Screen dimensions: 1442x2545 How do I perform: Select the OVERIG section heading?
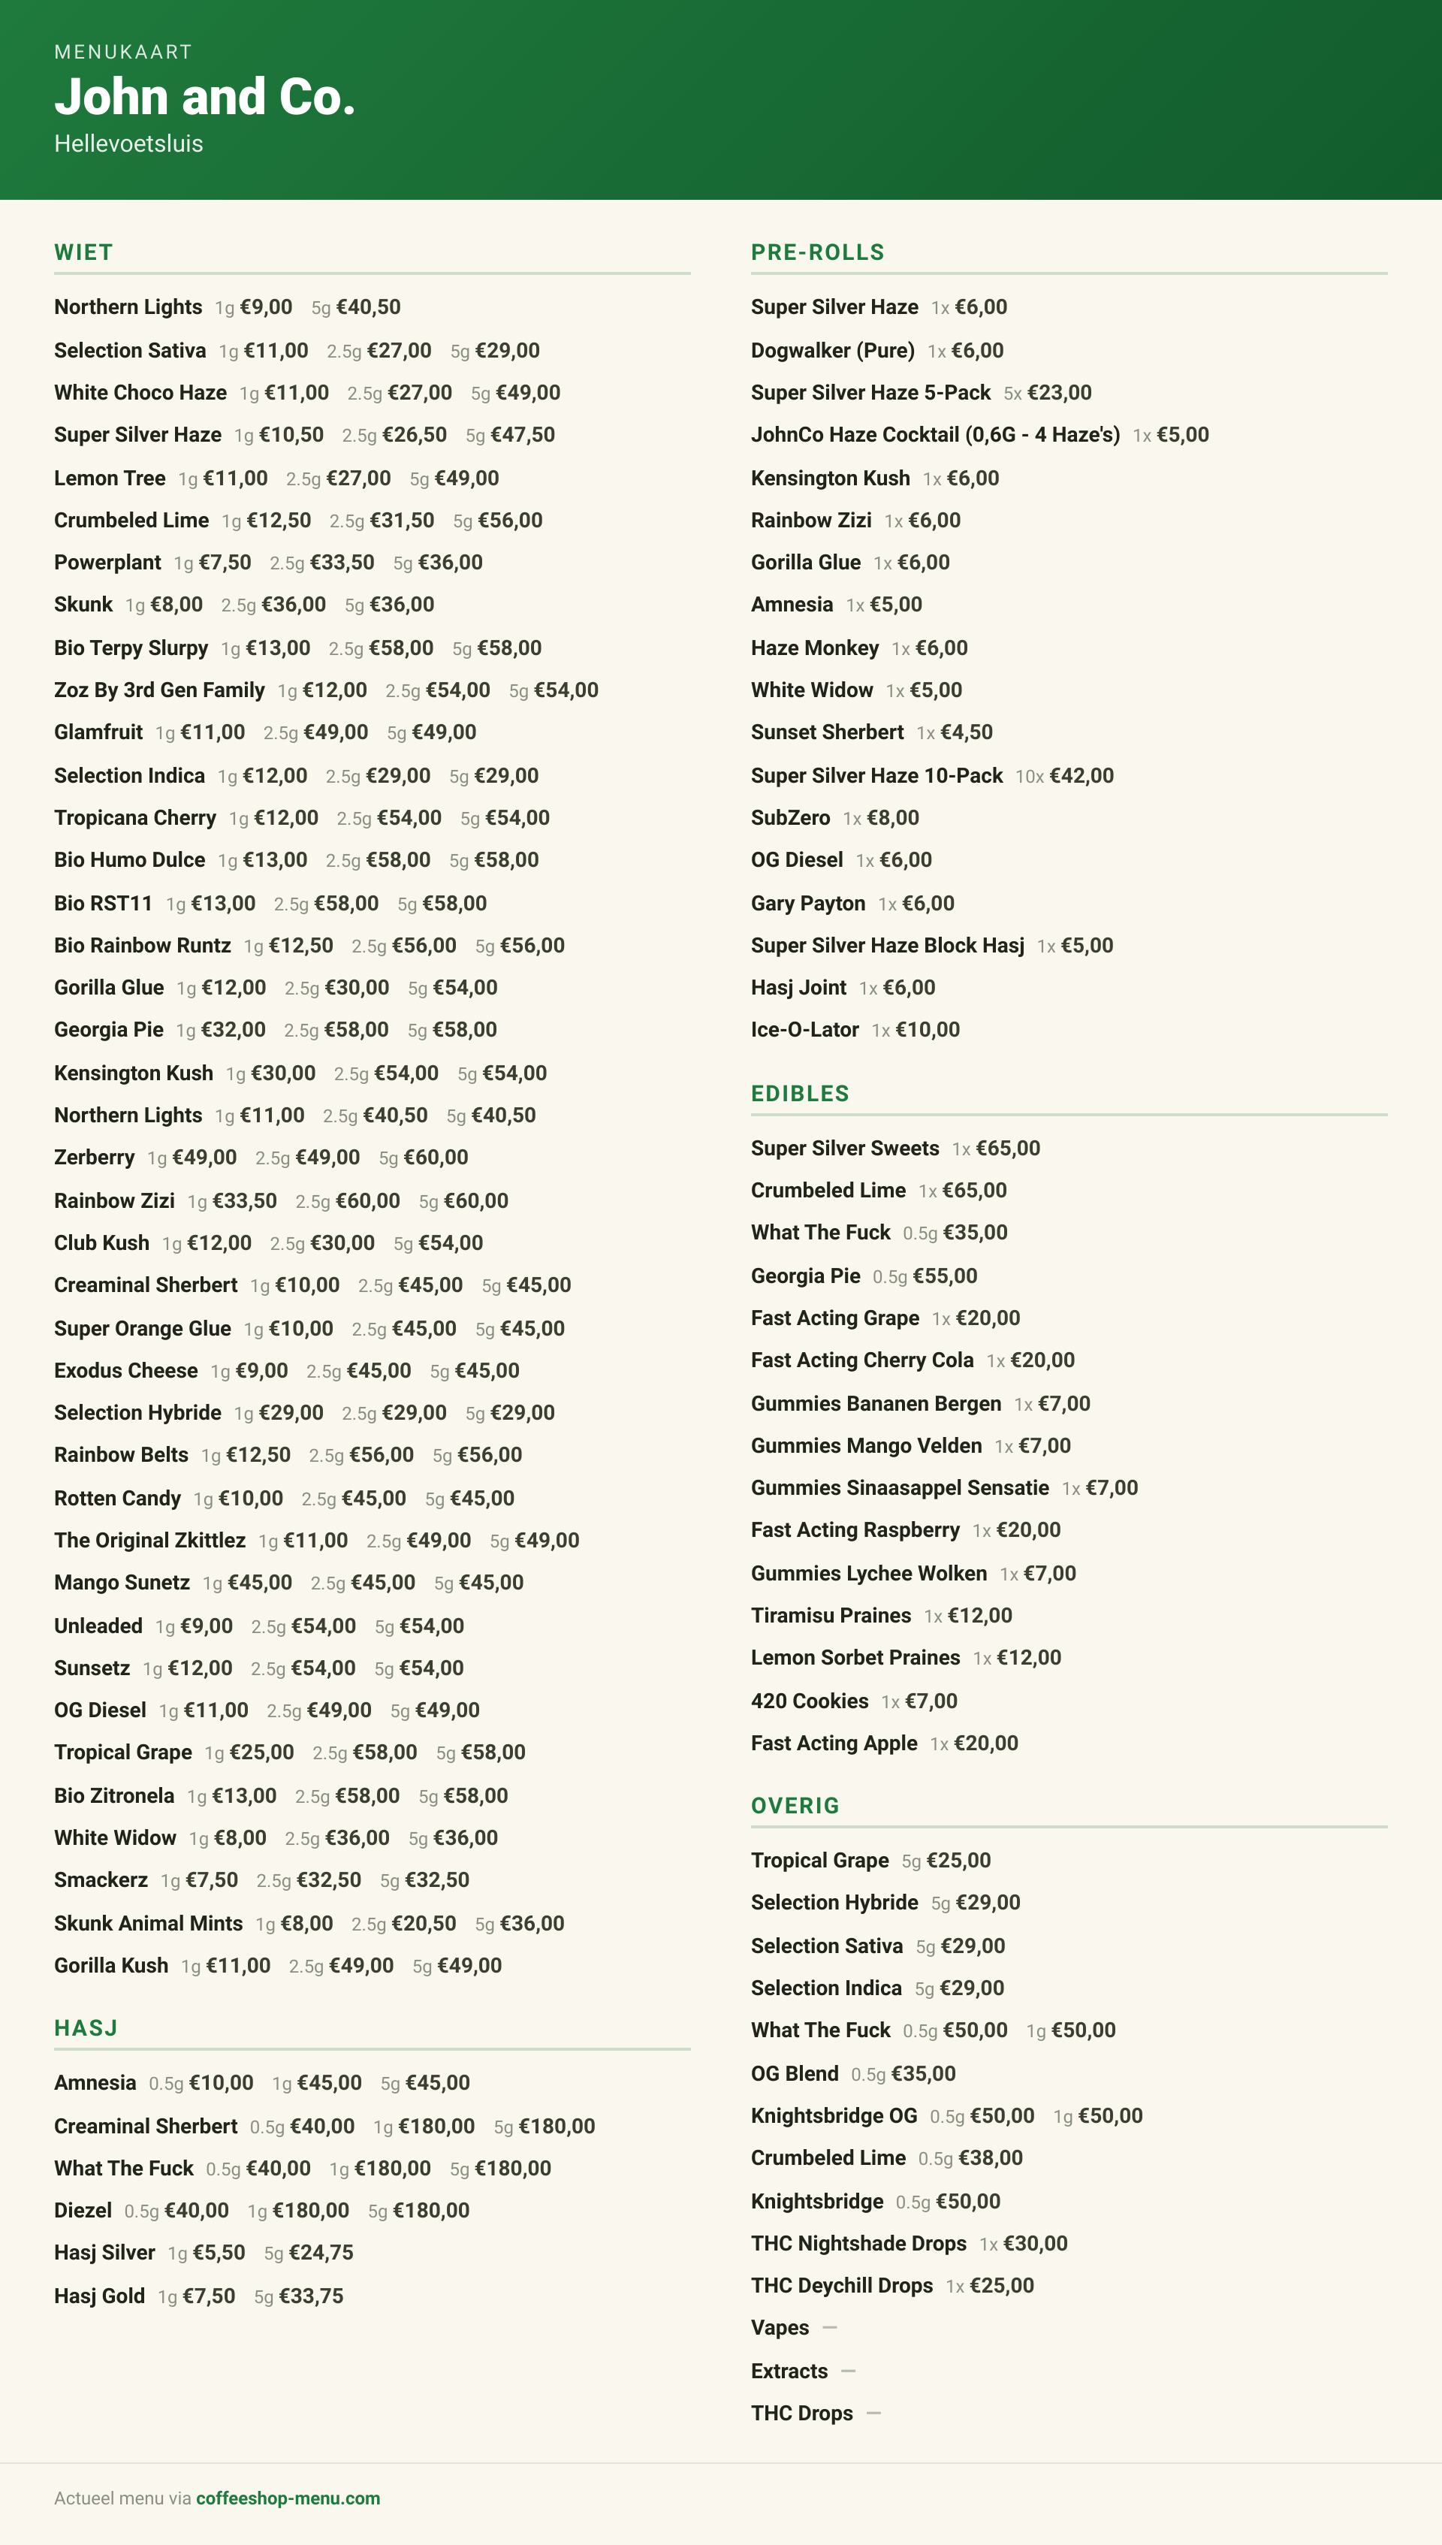pos(795,1805)
